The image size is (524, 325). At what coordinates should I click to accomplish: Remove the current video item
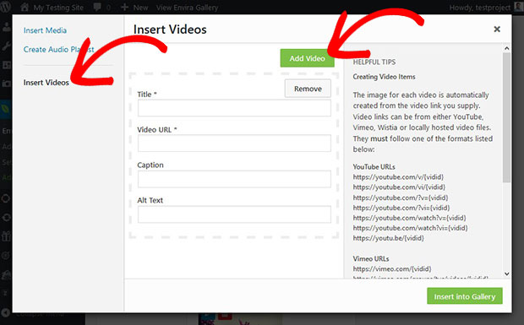coord(308,89)
